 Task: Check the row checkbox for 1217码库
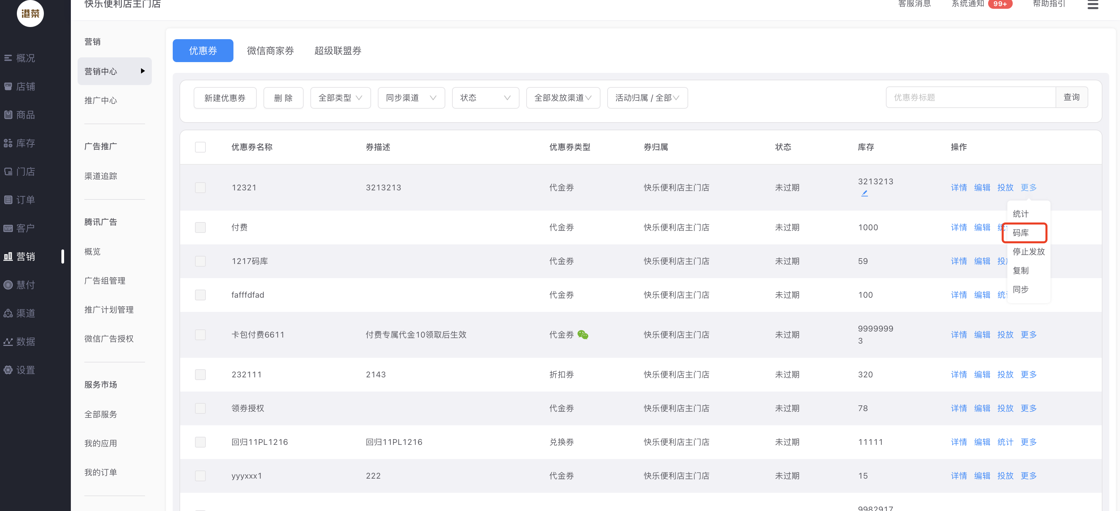(x=200, y=261)
